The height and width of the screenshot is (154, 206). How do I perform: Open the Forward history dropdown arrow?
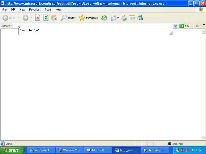tap(31, 17)
